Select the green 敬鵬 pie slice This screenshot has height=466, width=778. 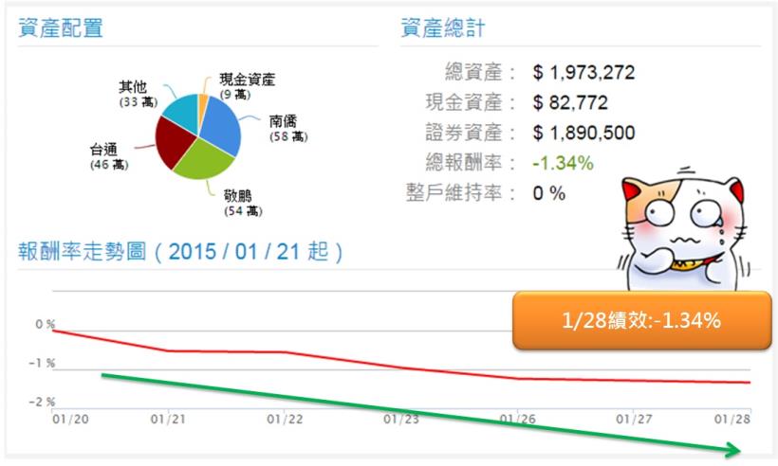[204, 159]
